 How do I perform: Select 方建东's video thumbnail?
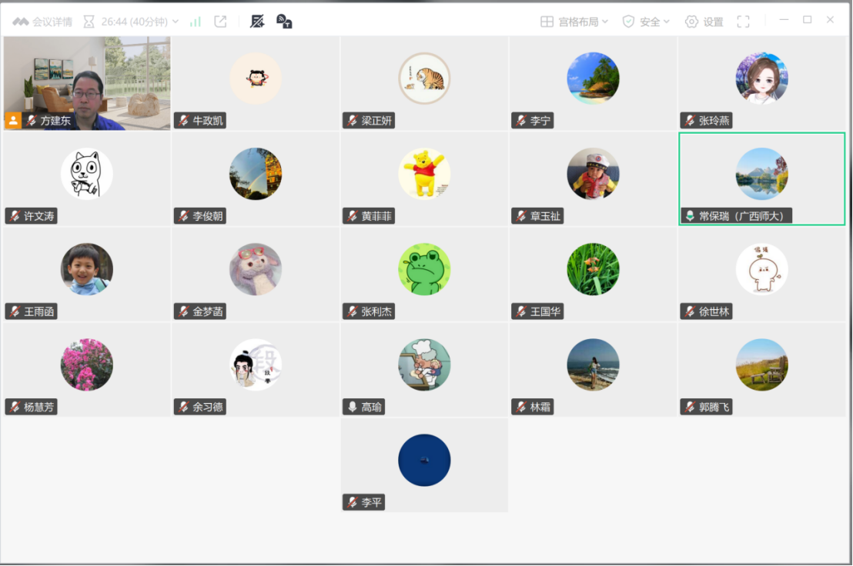pyautogui.click(x=87, y=83)
